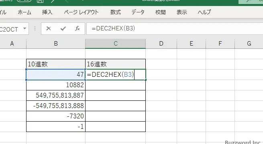Select column B header
The height and width of the screenshot is (144, 263).
(x=56, y=44)
